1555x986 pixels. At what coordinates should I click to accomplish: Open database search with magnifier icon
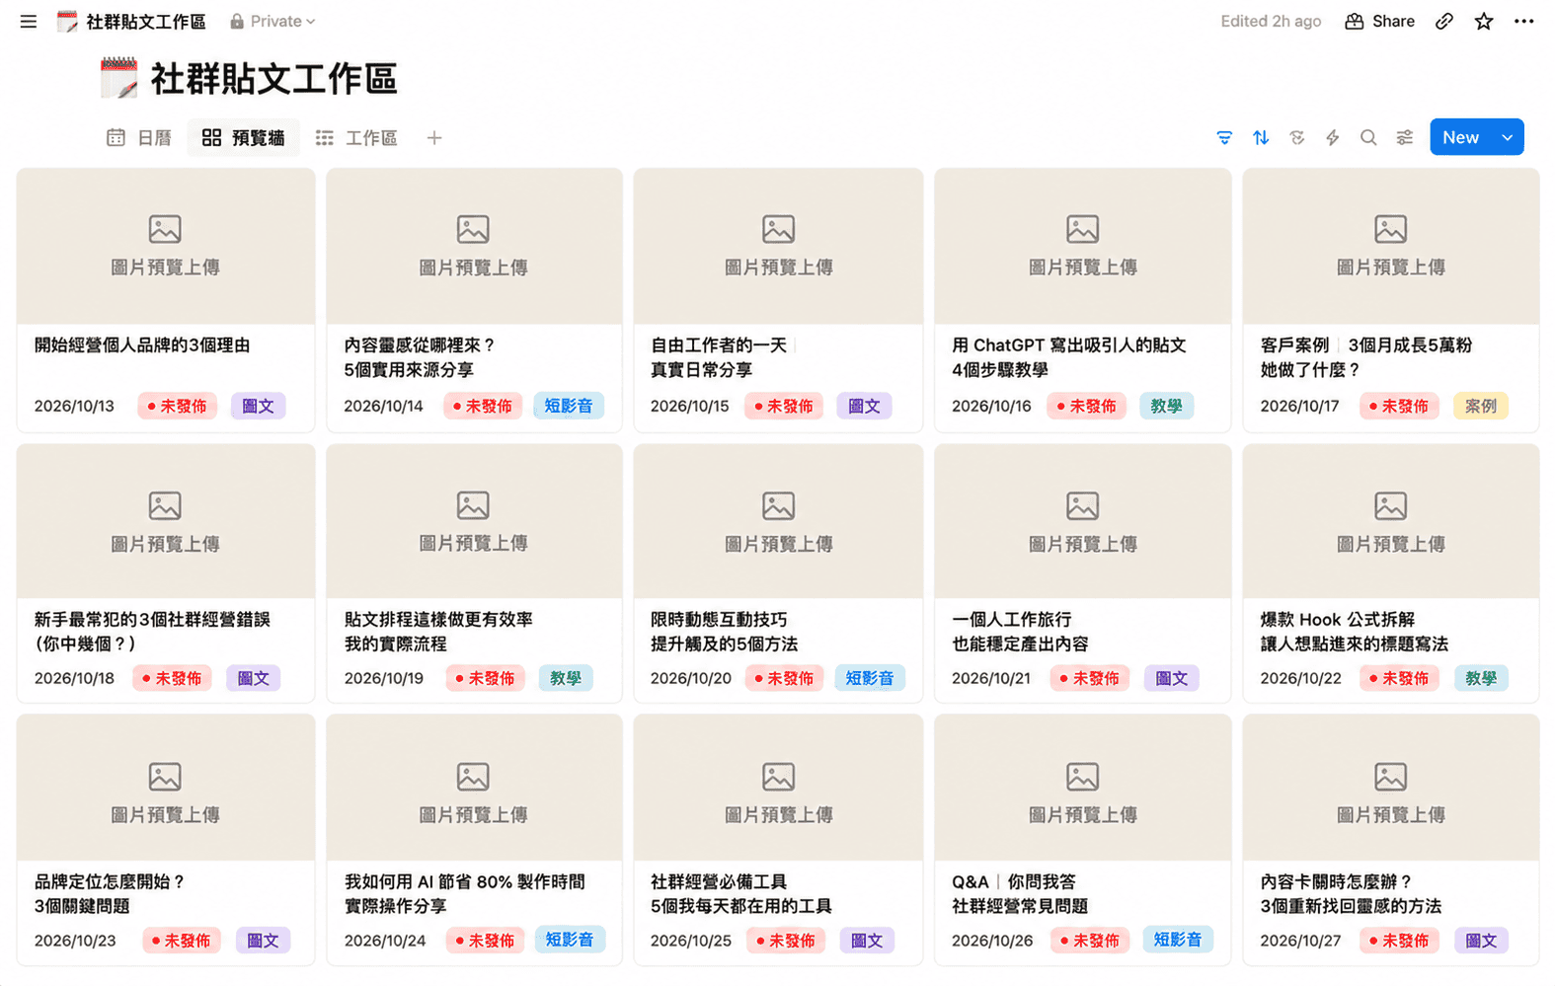coord(1368,137)
